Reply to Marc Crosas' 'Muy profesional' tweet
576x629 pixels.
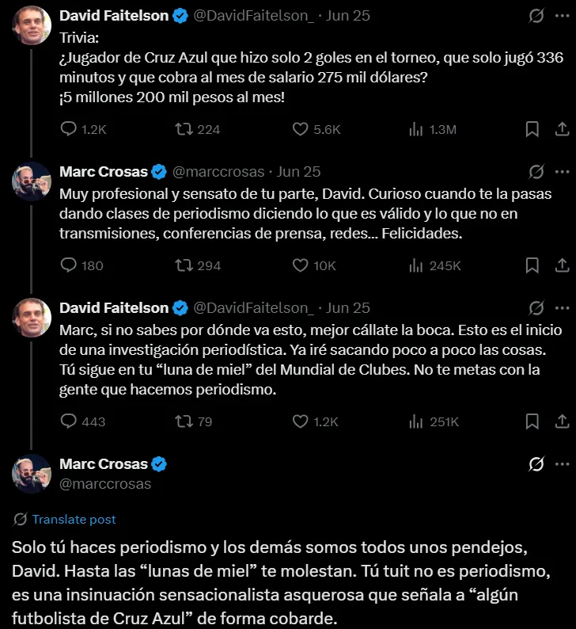[x=69, y=265]
